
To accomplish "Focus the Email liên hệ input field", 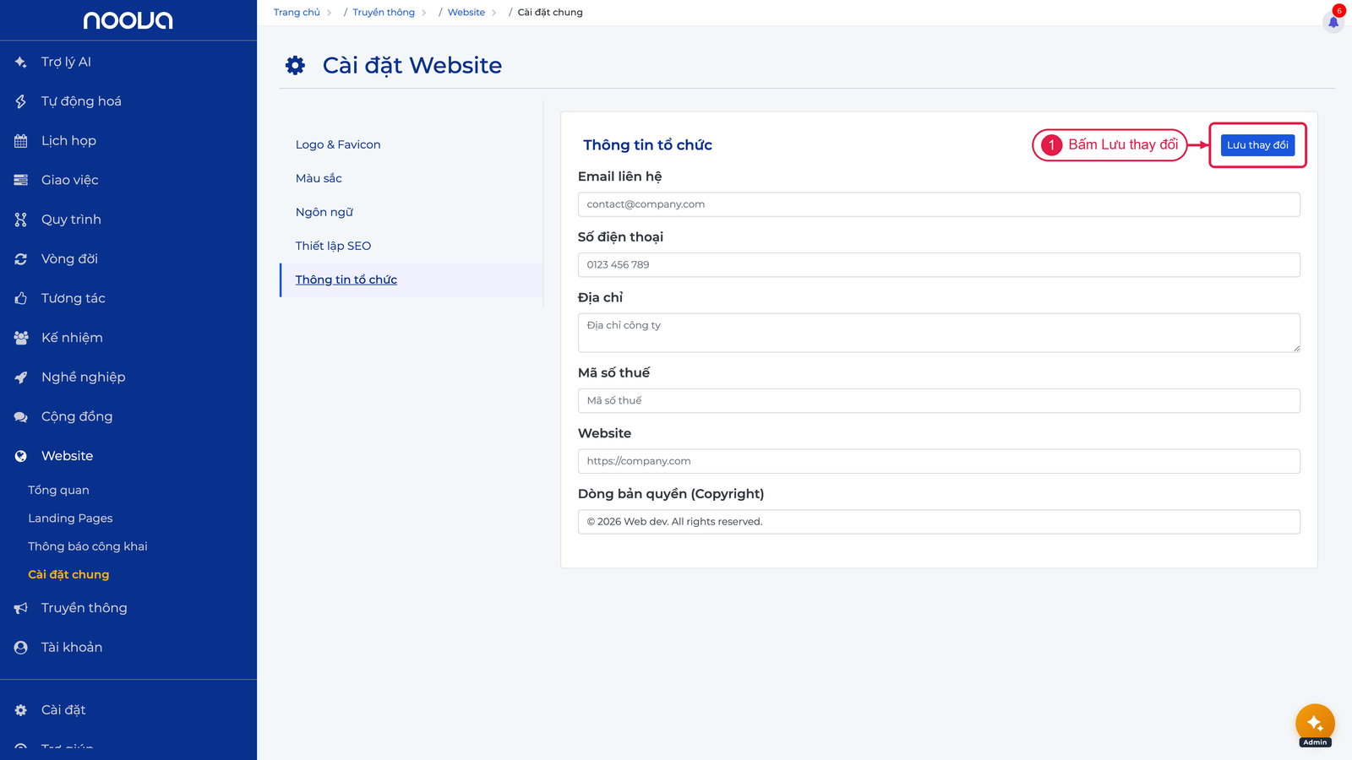I will click(x=939, y=204).
